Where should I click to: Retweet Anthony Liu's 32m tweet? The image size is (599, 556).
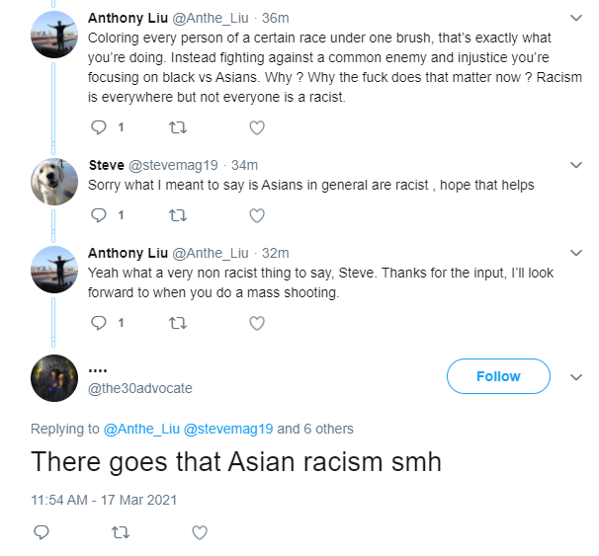178,323
